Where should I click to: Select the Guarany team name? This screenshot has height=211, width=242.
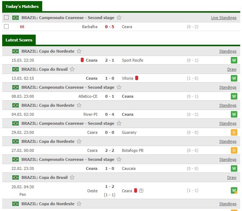point(129,132)
